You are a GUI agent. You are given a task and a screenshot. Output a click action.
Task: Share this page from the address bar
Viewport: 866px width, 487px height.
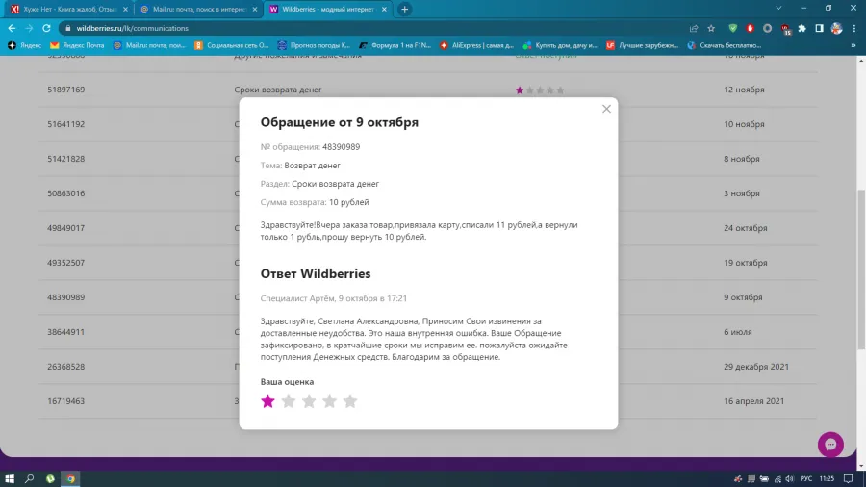694,28
